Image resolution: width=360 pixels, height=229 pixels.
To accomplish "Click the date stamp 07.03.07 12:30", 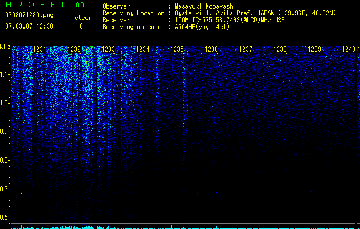I will tap(29, 26).
